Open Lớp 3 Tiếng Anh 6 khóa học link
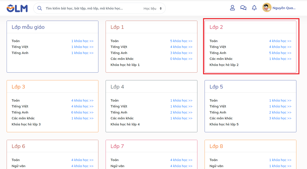The width and height of the screenshot is (307, 169). pos(82,112)
